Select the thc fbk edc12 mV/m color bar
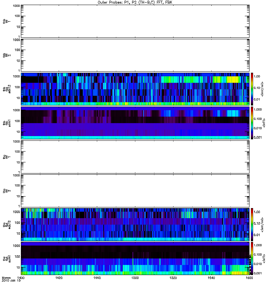Screen dimensions: 270x288 pos(252,224)
